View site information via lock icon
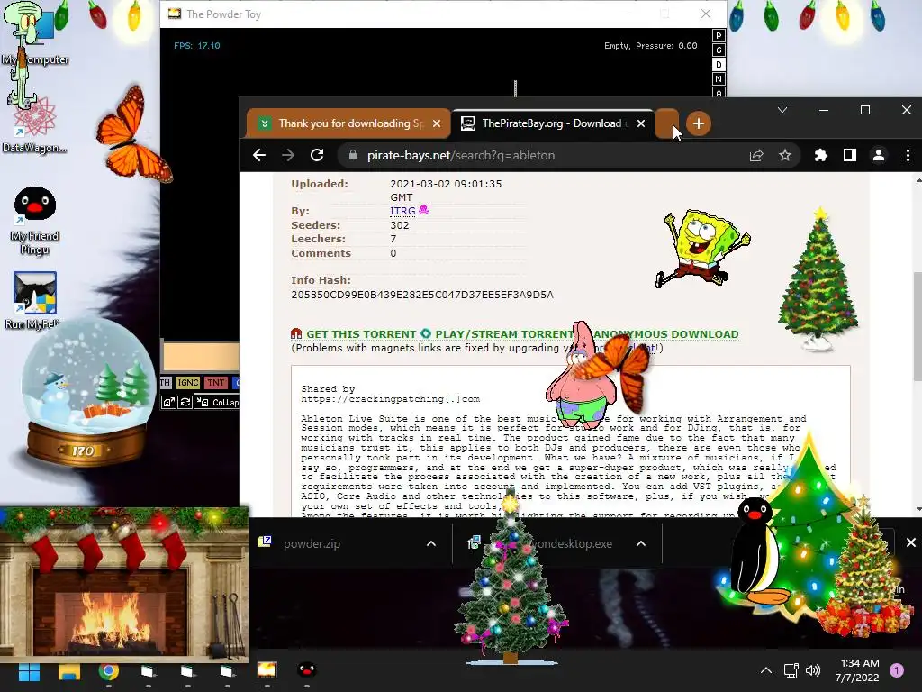 click(353, 155)
